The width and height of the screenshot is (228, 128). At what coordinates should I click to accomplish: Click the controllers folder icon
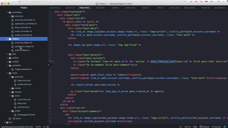click(10, 12)
